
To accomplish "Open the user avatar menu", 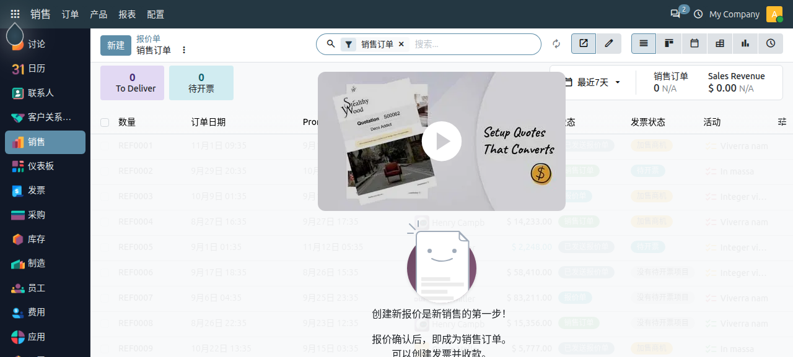I will click(774, 14).
